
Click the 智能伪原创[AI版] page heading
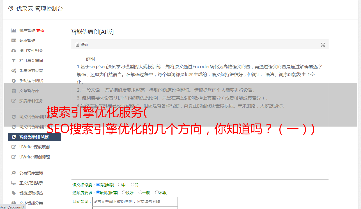coord(92,32)
